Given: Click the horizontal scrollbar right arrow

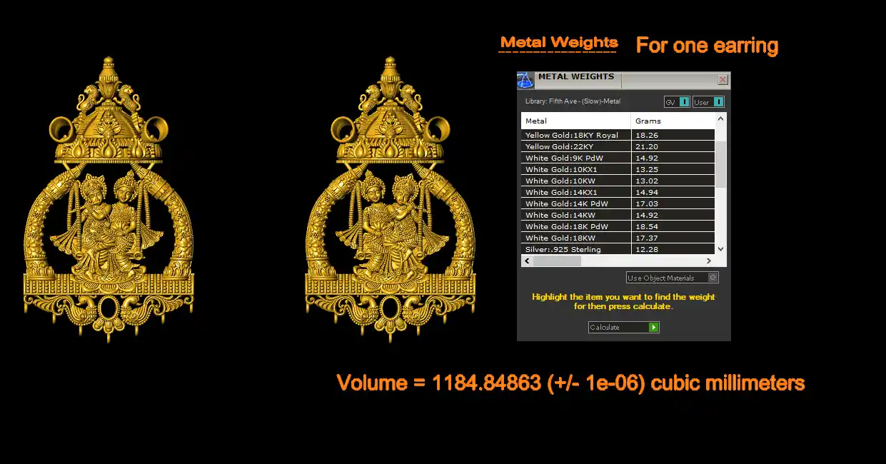Looking at the screenshot, I should point(709,261).
